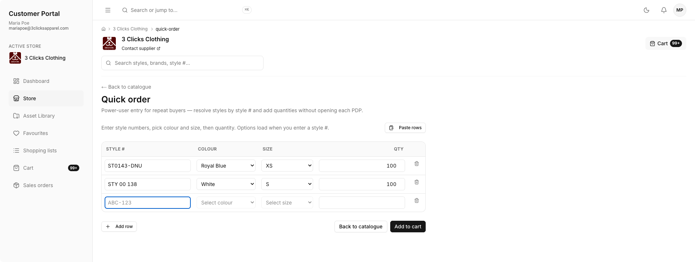Screen dimensions: 695x262
Task: Edit the STY 00 138 style number field
Action: 148,184
